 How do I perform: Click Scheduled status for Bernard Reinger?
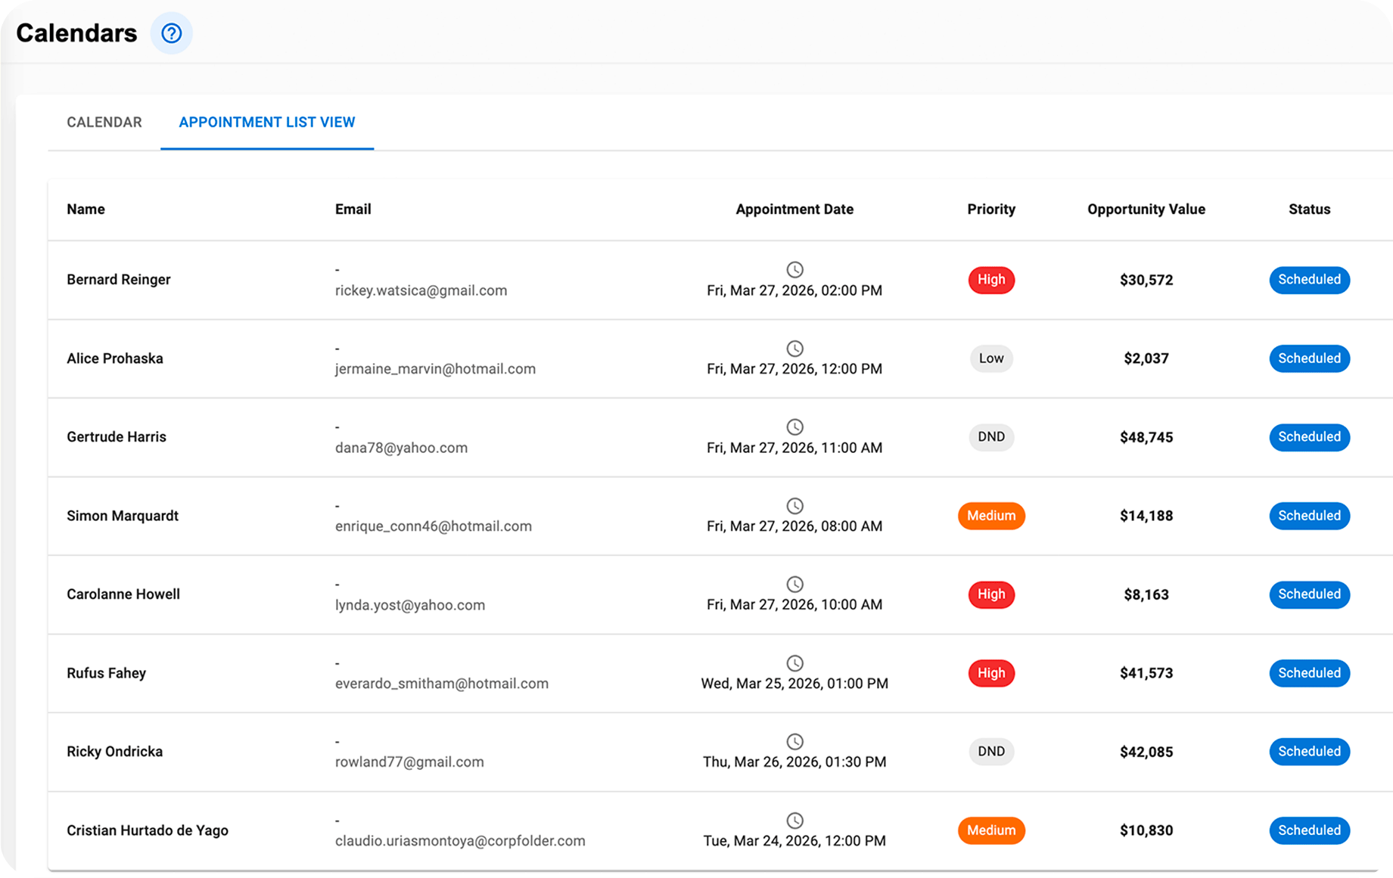click(x=1309, y=280)
